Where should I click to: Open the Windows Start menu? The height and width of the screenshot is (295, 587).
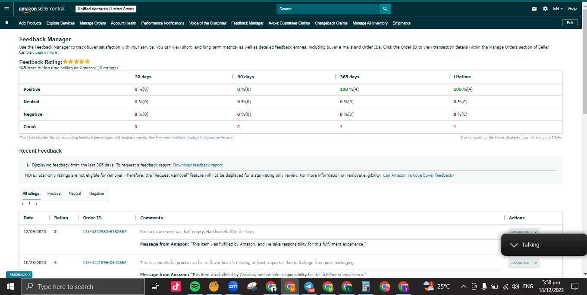pos(10,286)
